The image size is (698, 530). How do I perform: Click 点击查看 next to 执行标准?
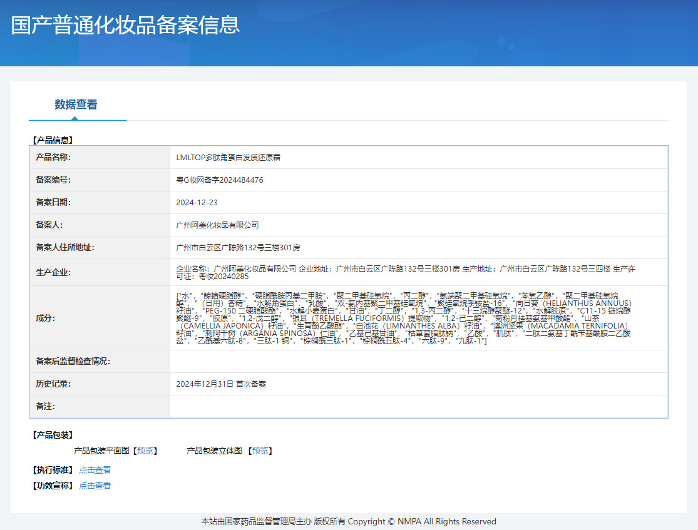click(95, 470)
